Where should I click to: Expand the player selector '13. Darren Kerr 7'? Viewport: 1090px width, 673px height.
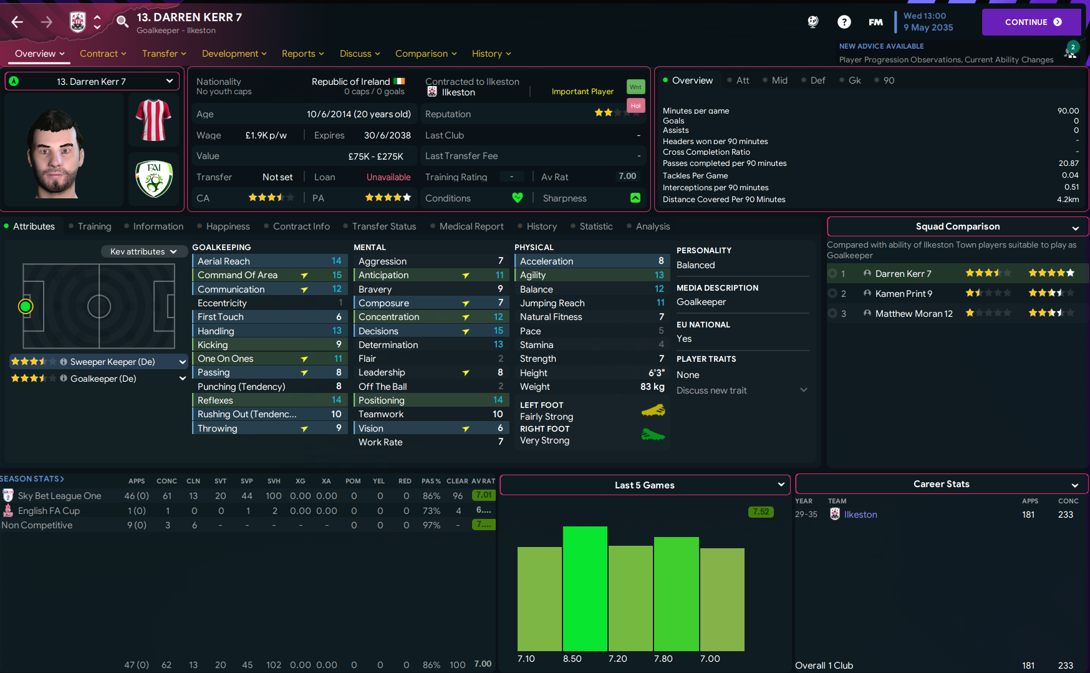[92, 81]
